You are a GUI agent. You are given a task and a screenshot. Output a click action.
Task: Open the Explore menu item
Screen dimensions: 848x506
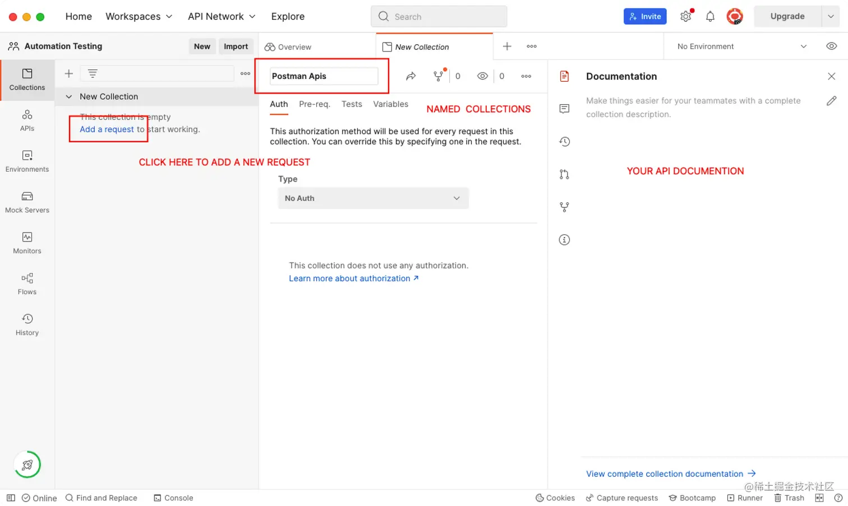[x=288, y=16]
